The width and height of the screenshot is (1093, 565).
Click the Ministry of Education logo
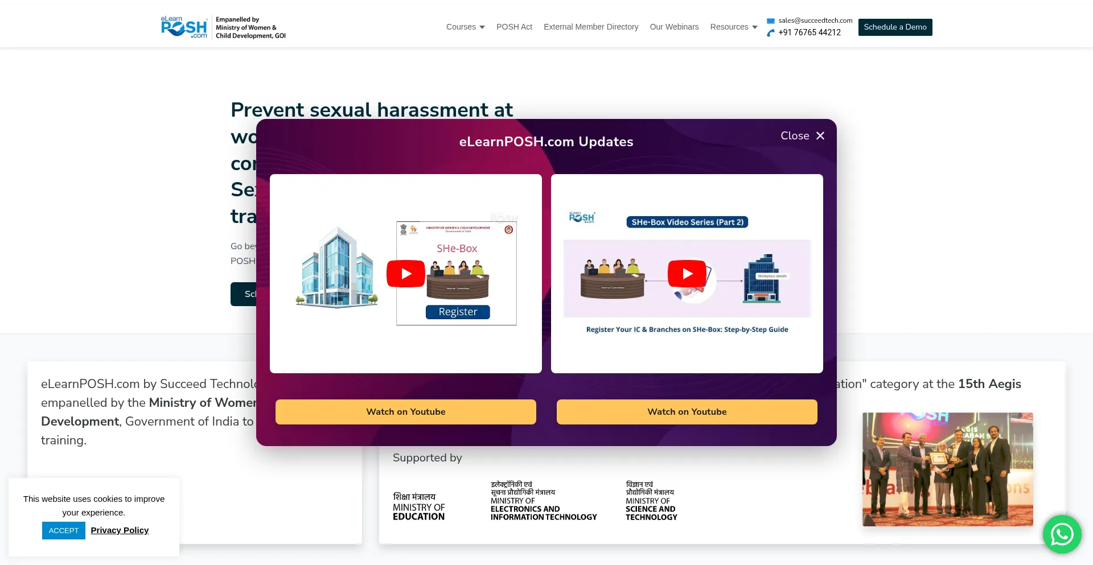[419, 506]
